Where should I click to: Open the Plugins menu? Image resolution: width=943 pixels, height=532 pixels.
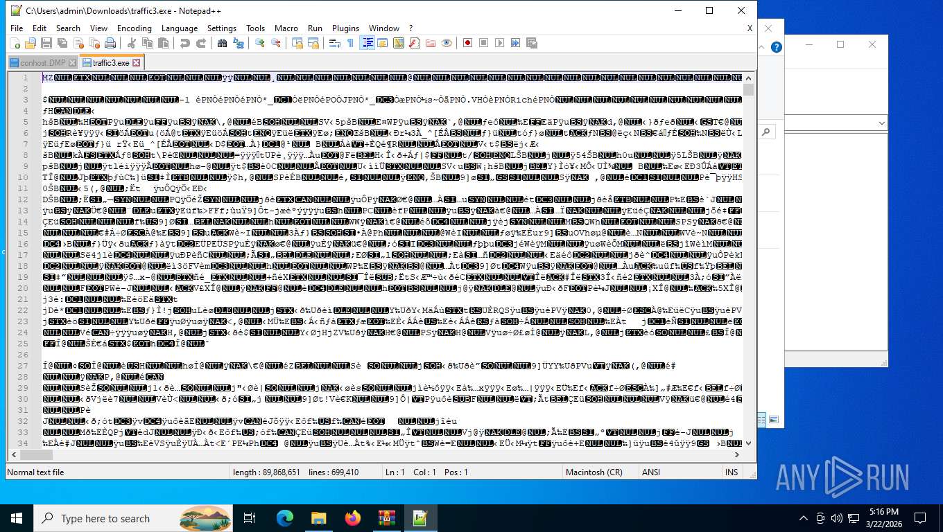tap(345, 28)
